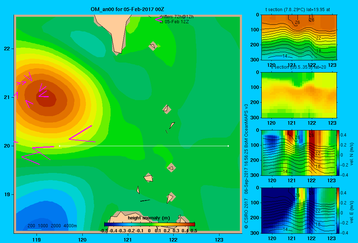Click the vel. E color scale bar
Screen dimensions: 358x243
[x=338, y=210]
